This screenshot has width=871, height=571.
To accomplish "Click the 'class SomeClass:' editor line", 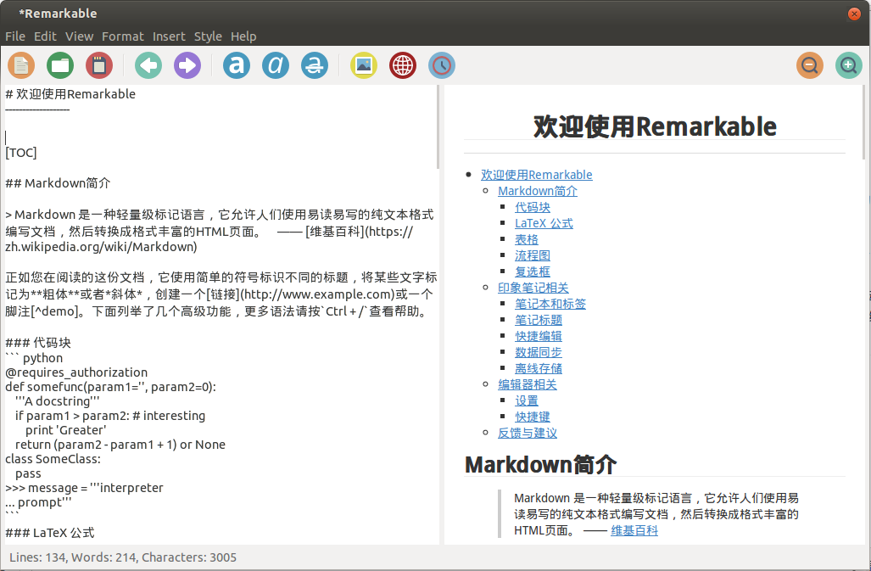I will coord(53,459).
